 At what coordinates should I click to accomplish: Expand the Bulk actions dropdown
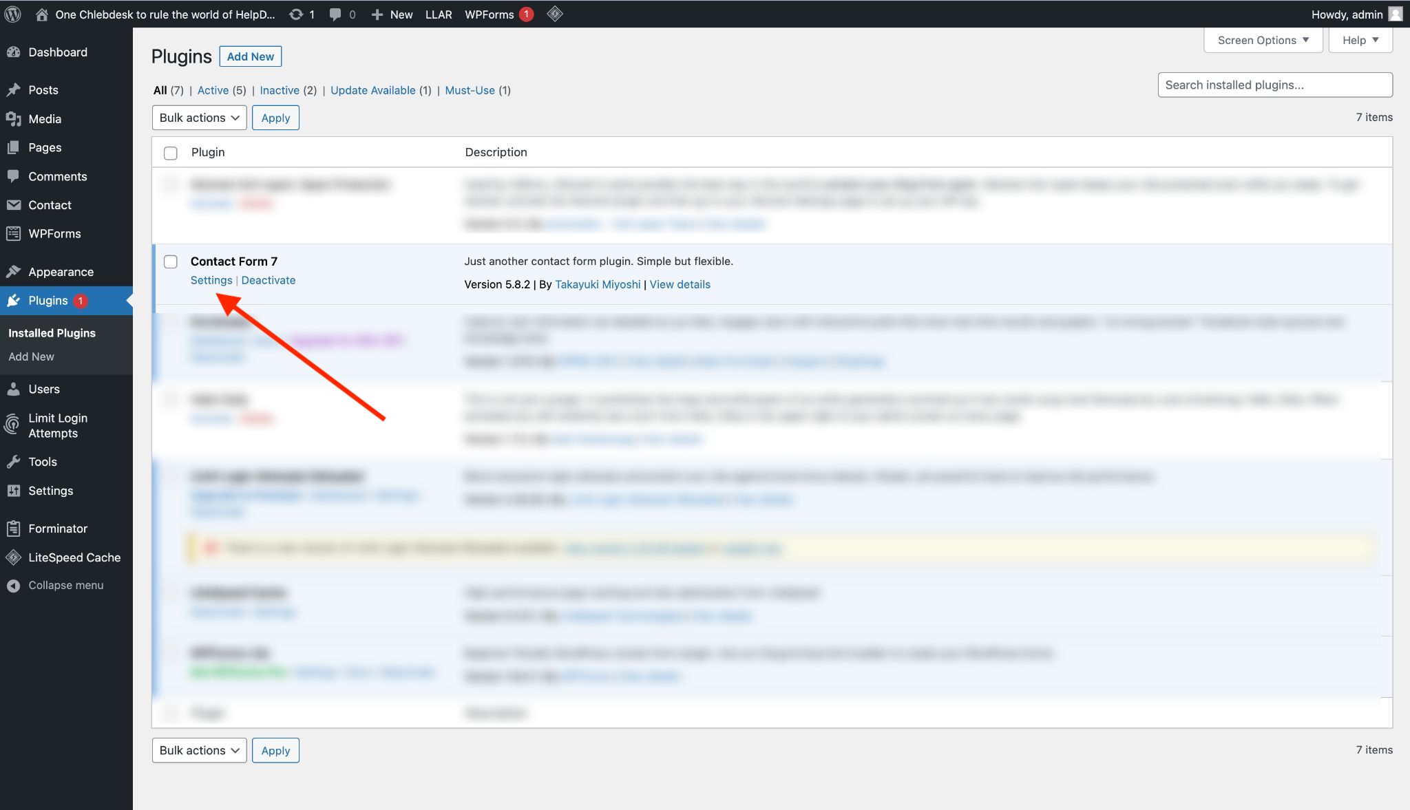click(x=198, y=117)
